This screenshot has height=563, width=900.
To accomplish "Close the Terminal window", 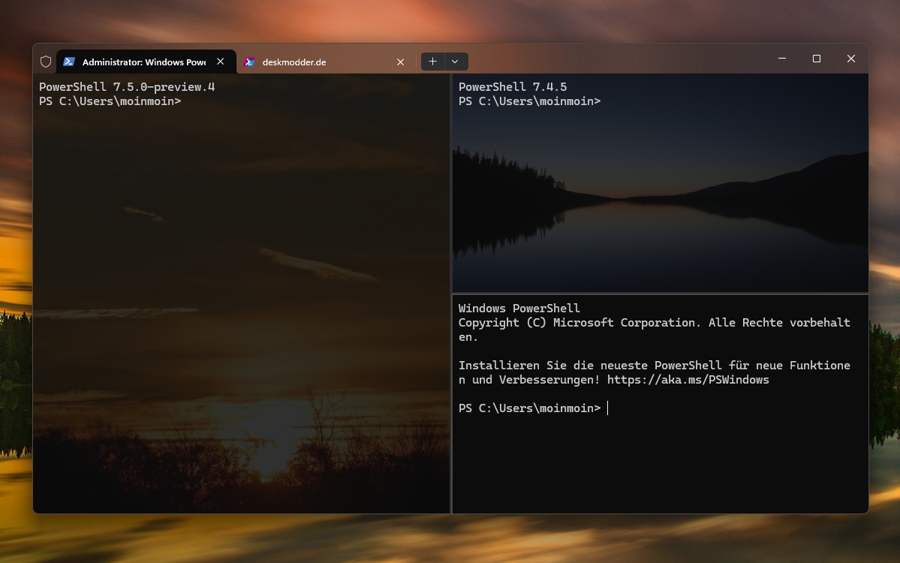I will pyautogui.click(x=851, y=59).
